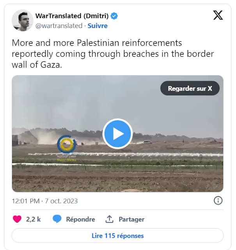Like the tweet with the heart icon
Image resolution: width=236 pixels, height=250 pixels.
17,219
